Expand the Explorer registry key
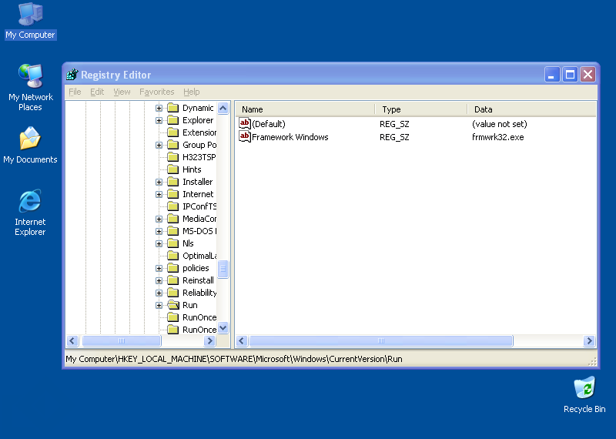Image resolution: width=616 pixels, height=439 pixels. point(159,120)
